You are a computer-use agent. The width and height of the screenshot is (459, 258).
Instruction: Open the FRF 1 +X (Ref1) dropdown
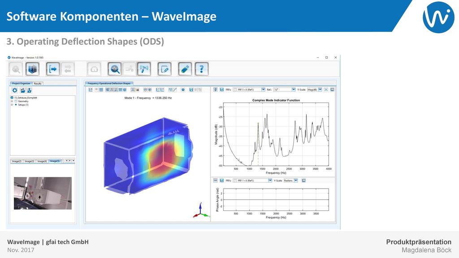tap(270, 181)
